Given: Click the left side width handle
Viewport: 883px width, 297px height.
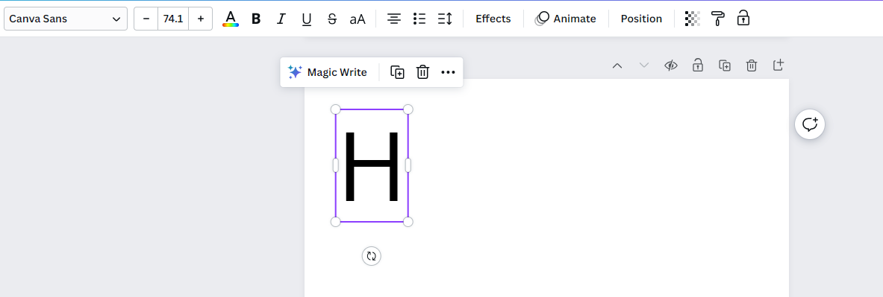Looking at the screenshot, I should click(x=336, y=166).
